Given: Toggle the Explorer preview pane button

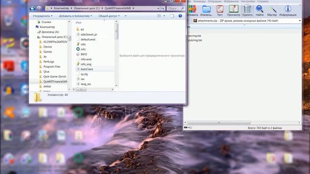Looking at the screenshot, I should 172,16.
